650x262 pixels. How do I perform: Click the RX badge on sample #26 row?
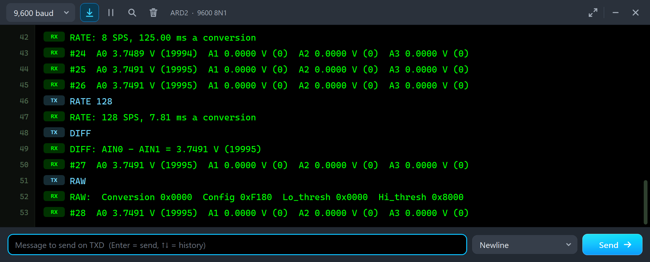click(54, 85)
